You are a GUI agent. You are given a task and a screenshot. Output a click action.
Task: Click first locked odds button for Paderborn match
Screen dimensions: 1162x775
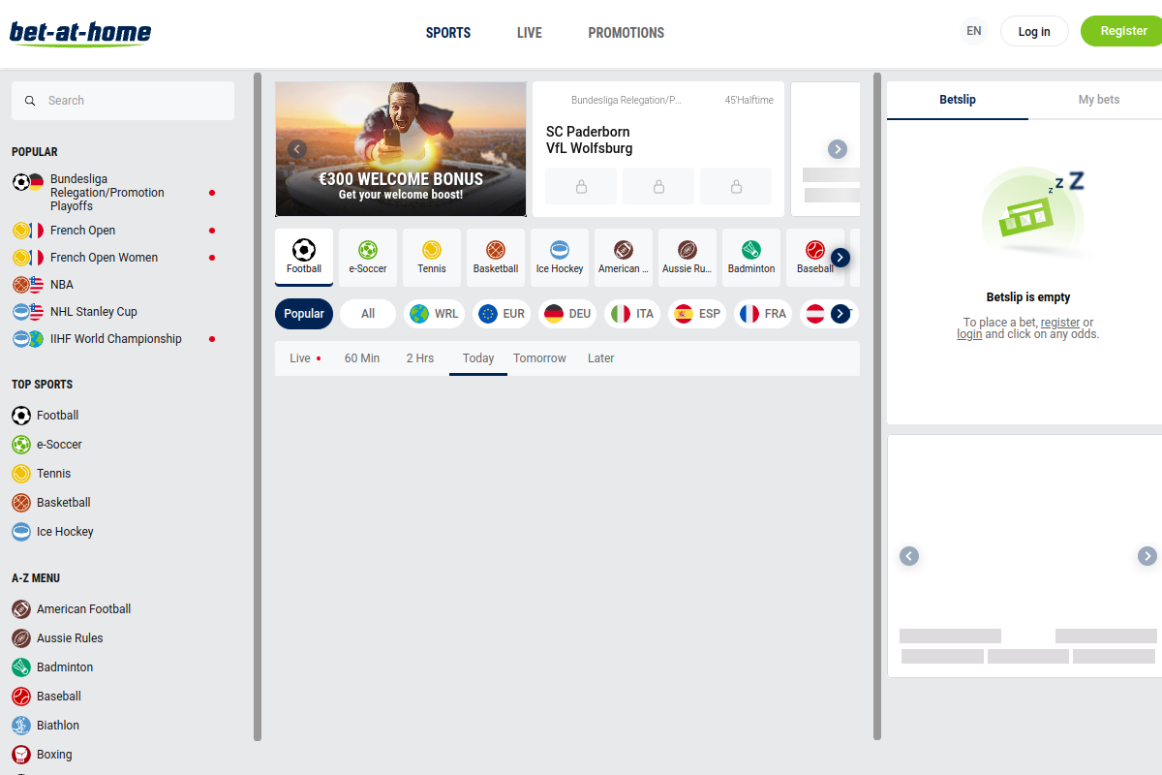pyautogui.click(x=581, y=186)
